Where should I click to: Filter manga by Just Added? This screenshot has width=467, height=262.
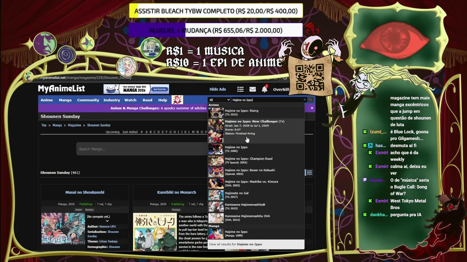[x=130, y=132]
